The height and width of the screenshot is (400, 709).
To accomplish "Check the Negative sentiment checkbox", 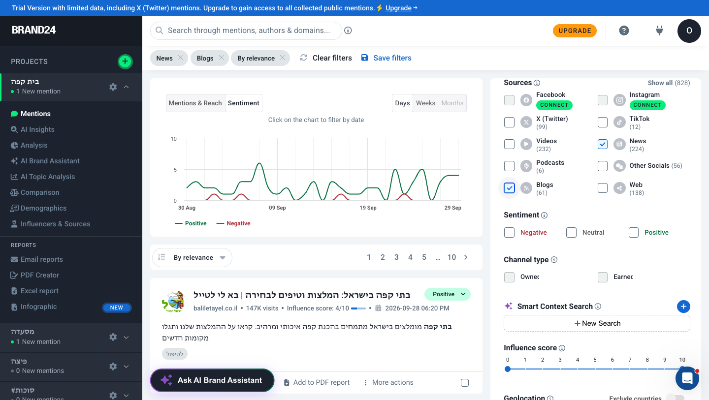I will click(x=509, y=232).
